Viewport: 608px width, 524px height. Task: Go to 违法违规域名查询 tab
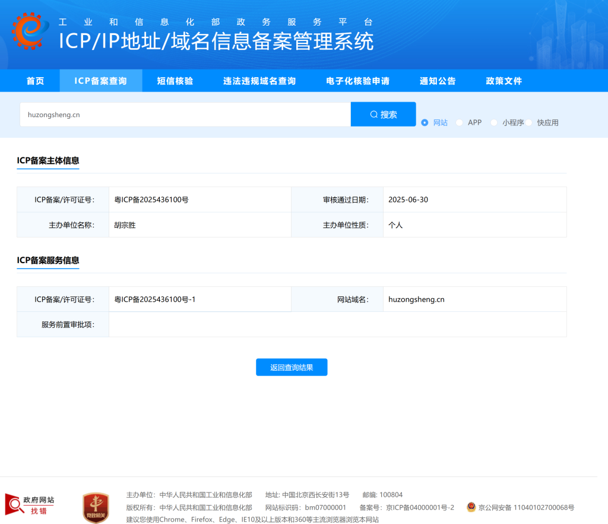[259, 81]
